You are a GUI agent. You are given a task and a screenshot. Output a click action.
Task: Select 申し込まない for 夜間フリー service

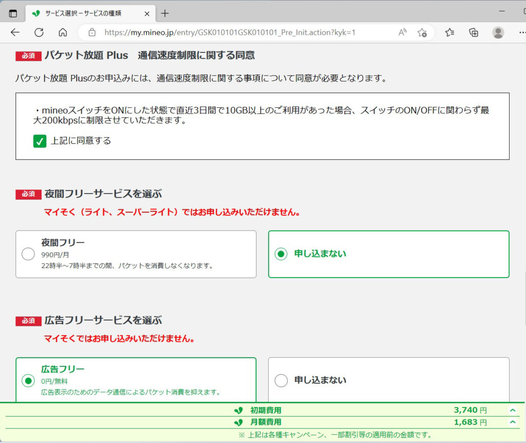[389, 254]
